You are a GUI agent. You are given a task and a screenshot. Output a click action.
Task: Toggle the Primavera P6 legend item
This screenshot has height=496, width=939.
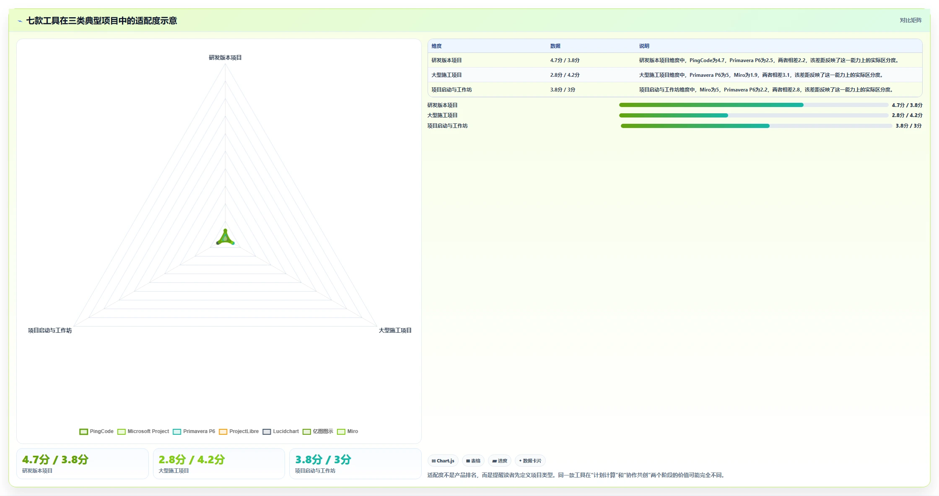pos(194,431)
